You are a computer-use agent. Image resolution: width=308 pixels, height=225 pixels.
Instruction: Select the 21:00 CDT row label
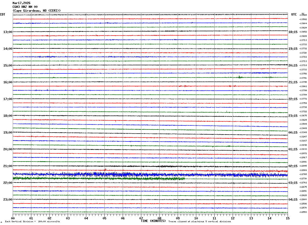tap(8, 166)
